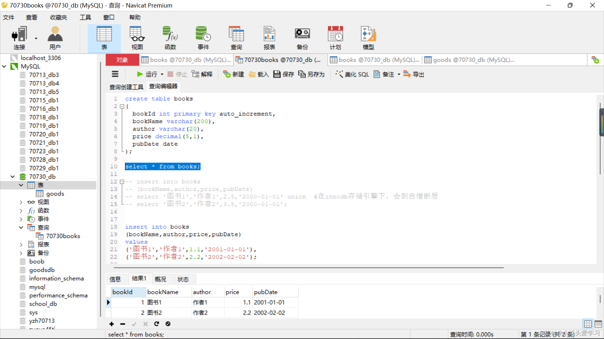Screen dimensions: 604x339
Task: Collapse the 70730_db database node
Action: click(13, 176)
